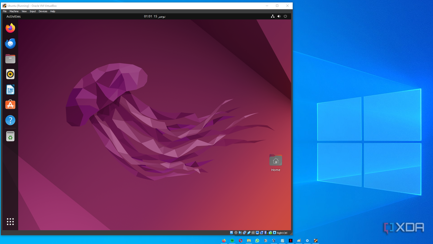
Task: Launch Thunderbird Mail in the dock
Action: tap(10, 43)
